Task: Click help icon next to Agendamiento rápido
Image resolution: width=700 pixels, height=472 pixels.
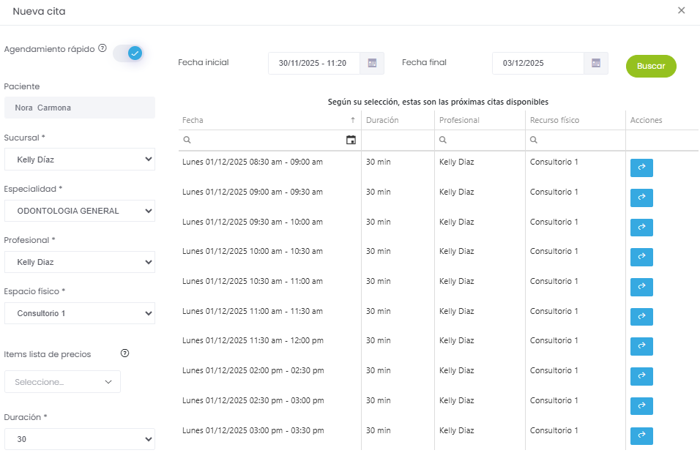Action: [x=103, y=48]
